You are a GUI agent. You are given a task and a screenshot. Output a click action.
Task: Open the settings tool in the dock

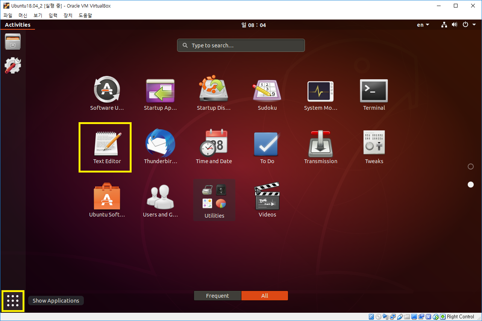point(13,66)
